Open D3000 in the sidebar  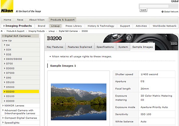(21, 101)
